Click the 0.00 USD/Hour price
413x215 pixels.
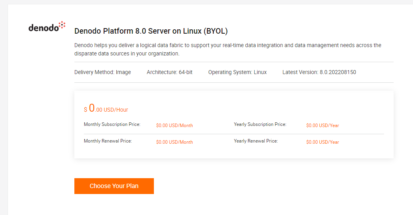click(106, 108)
